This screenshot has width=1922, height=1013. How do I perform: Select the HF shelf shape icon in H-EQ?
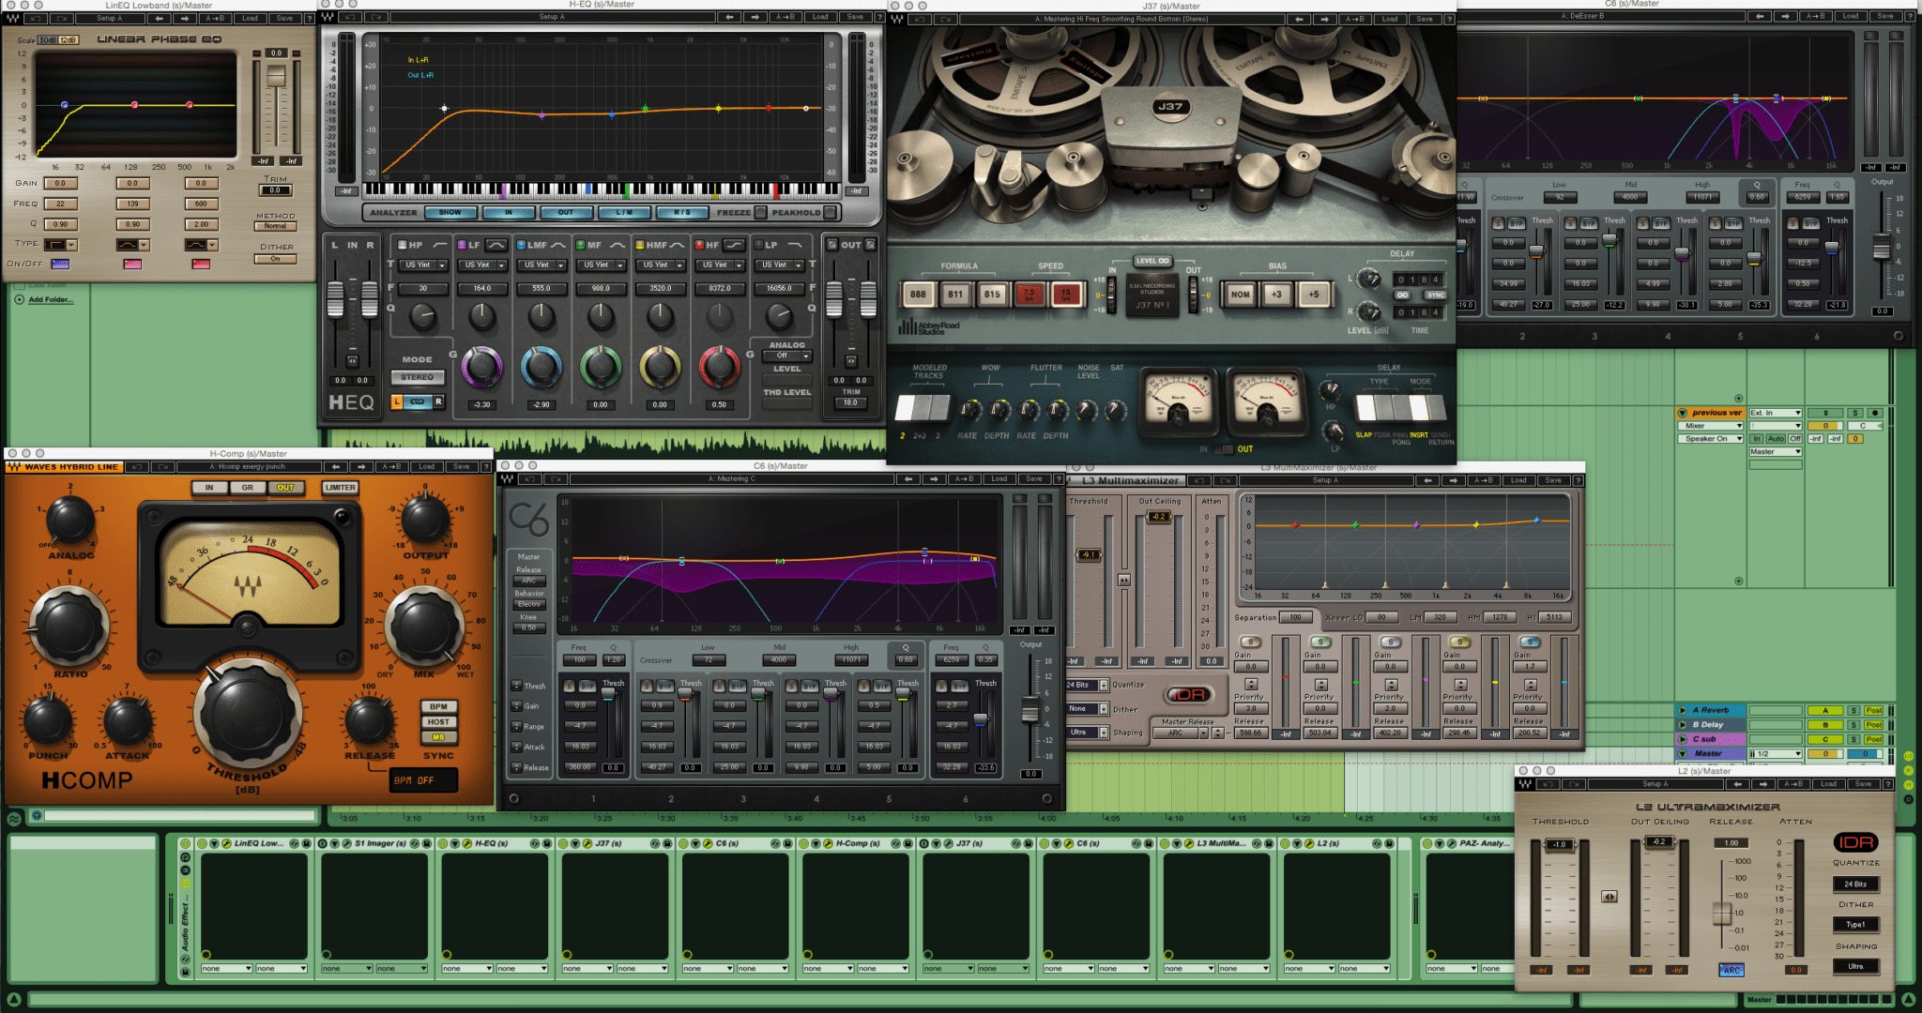(735, 246)
